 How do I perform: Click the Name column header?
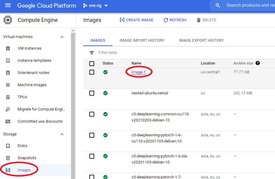136,63
